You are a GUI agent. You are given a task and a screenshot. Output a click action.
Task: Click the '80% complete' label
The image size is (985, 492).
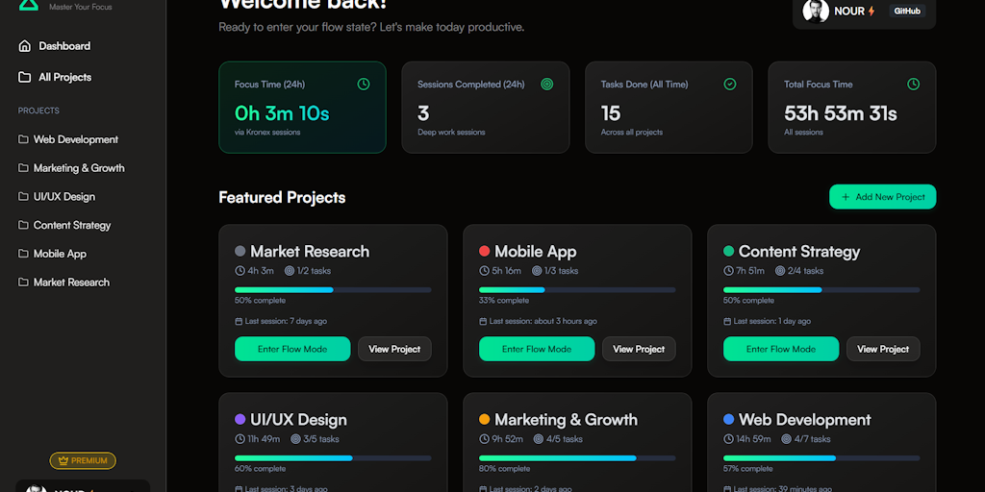[504, 469]
